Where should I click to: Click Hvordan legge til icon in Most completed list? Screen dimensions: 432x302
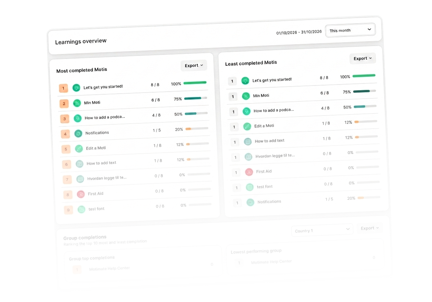pos(80,179)
